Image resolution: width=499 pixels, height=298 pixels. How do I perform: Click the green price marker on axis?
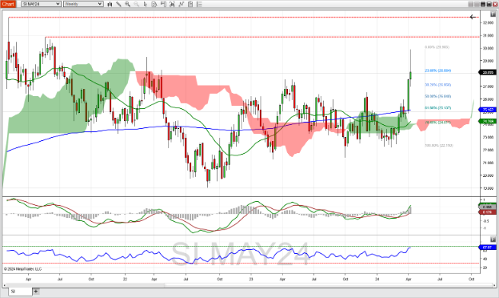(x=488, y=122)
